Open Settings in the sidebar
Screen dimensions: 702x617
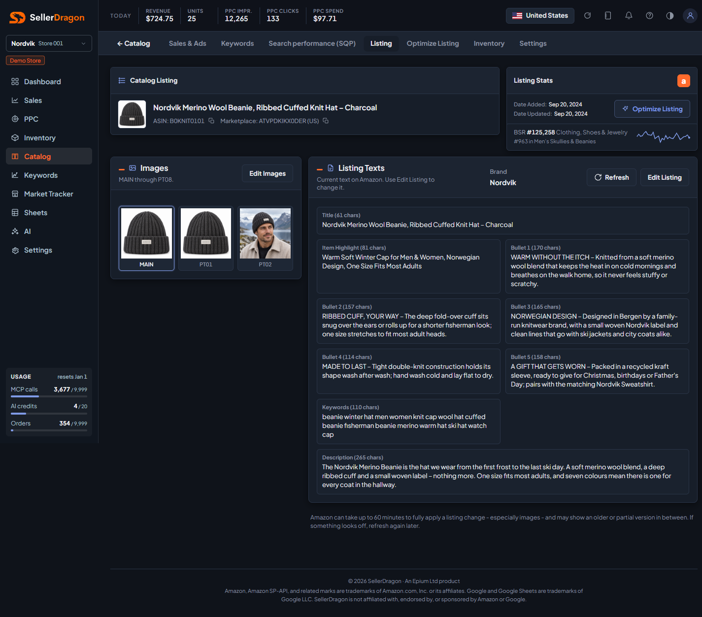pos(49,250)
